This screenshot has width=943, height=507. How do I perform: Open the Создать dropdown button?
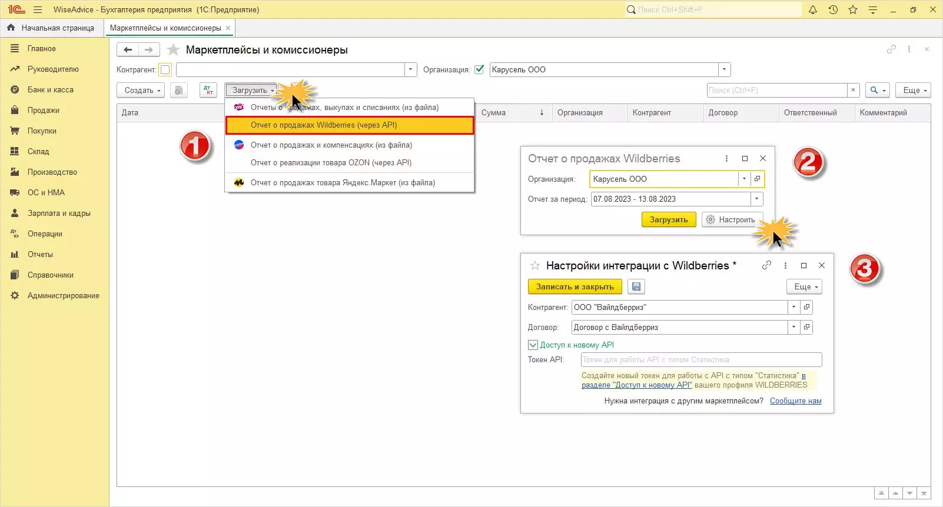(x=140, y=90)
